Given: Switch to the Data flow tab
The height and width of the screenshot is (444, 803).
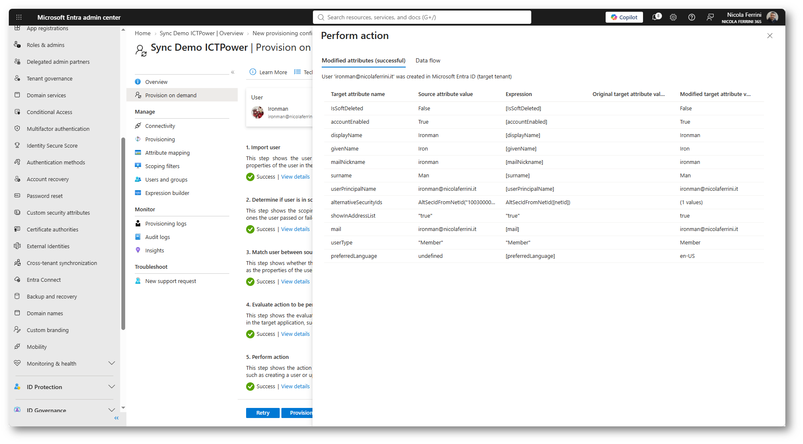Looking at the screenshot, I should [x=428, y=61].
